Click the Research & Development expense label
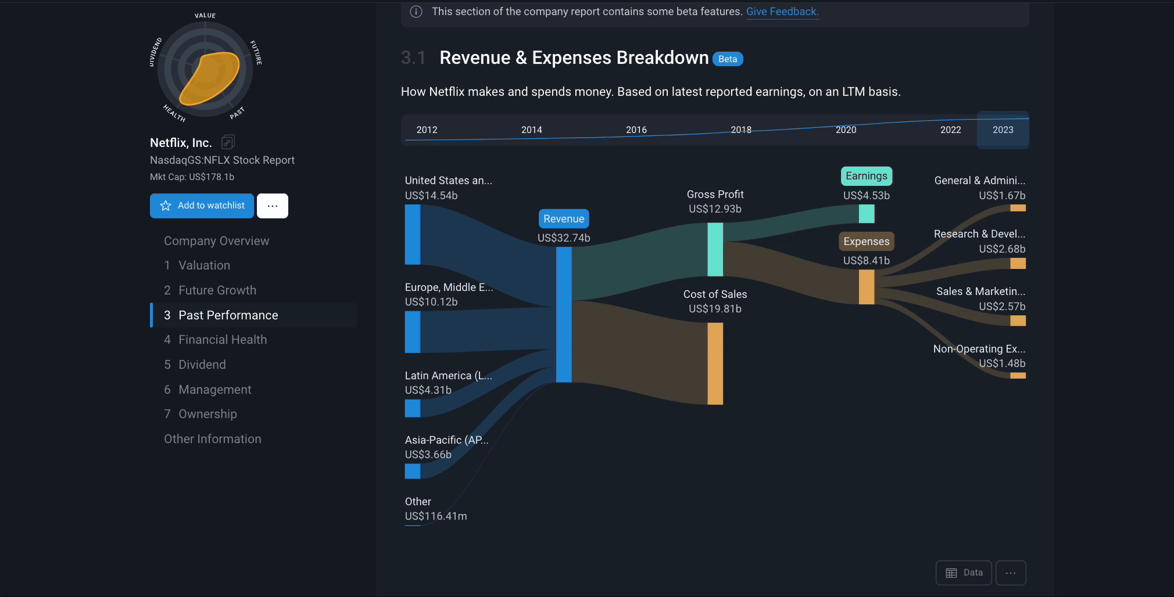 (980, 234)
